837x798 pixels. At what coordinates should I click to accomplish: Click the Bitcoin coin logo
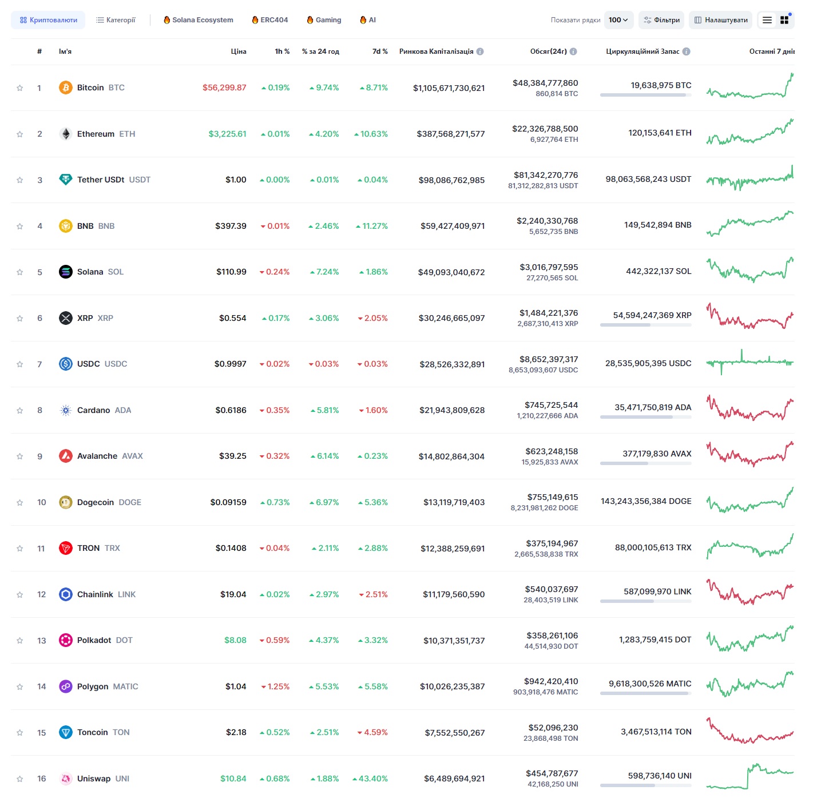pos(66,88)
